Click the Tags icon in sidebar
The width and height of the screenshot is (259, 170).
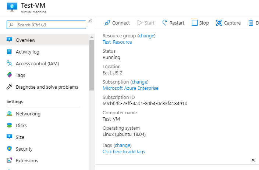(10, 75)
